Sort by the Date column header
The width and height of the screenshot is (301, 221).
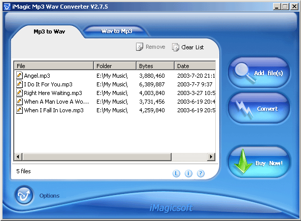(195, 66)
